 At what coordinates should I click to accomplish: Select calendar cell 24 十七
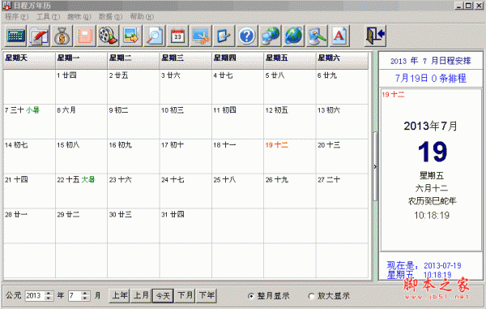[185, 191]
